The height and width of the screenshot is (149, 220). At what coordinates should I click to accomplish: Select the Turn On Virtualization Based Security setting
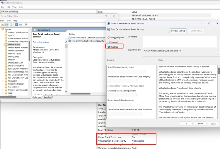[87, 41]
